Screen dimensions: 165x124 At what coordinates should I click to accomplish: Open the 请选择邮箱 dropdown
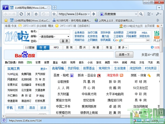click(54, 36)
